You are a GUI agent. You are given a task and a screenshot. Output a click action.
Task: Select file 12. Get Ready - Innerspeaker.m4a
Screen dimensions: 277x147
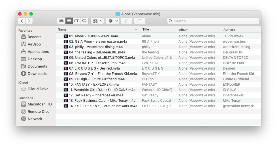click(x=96, y=95)
